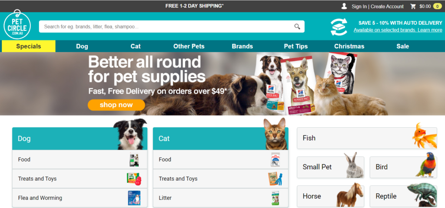Click the Sign In link
The width and height of the screenshot is (445, 208).
[x=359, y=7]
